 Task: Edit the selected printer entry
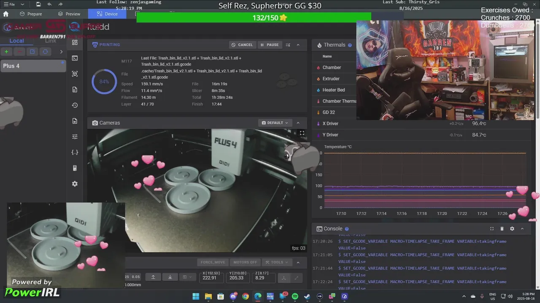click(x=32, y=52)
